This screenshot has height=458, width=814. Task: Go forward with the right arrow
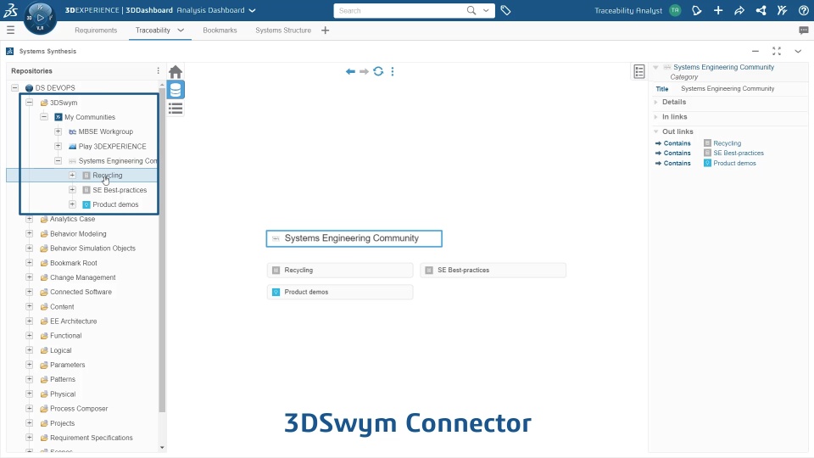pyautogui.click(x=364, y=71)
